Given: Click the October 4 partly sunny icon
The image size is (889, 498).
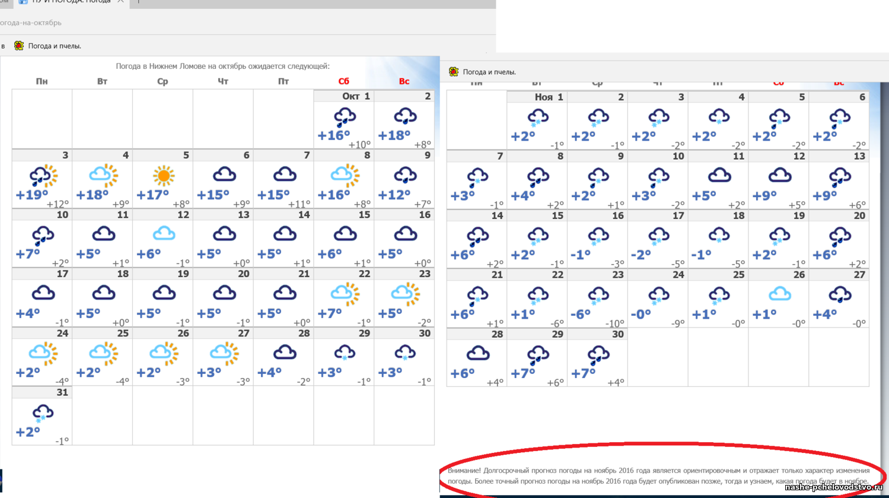Looking at the screenshot, I should point(104,176).
